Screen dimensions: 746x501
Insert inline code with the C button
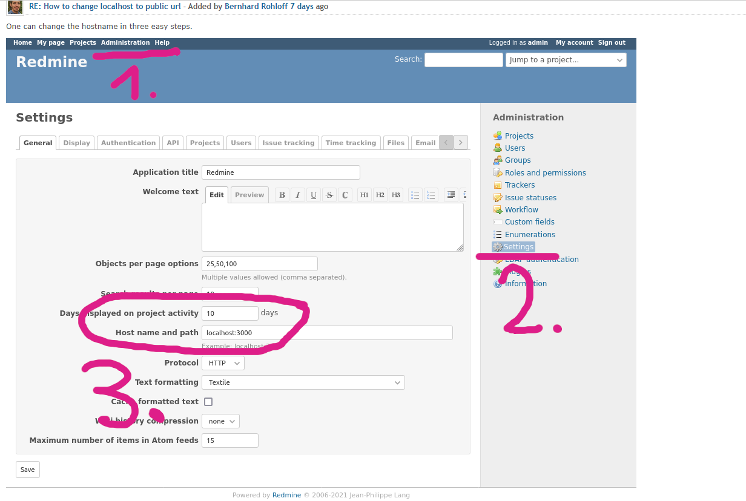(345, 195)
